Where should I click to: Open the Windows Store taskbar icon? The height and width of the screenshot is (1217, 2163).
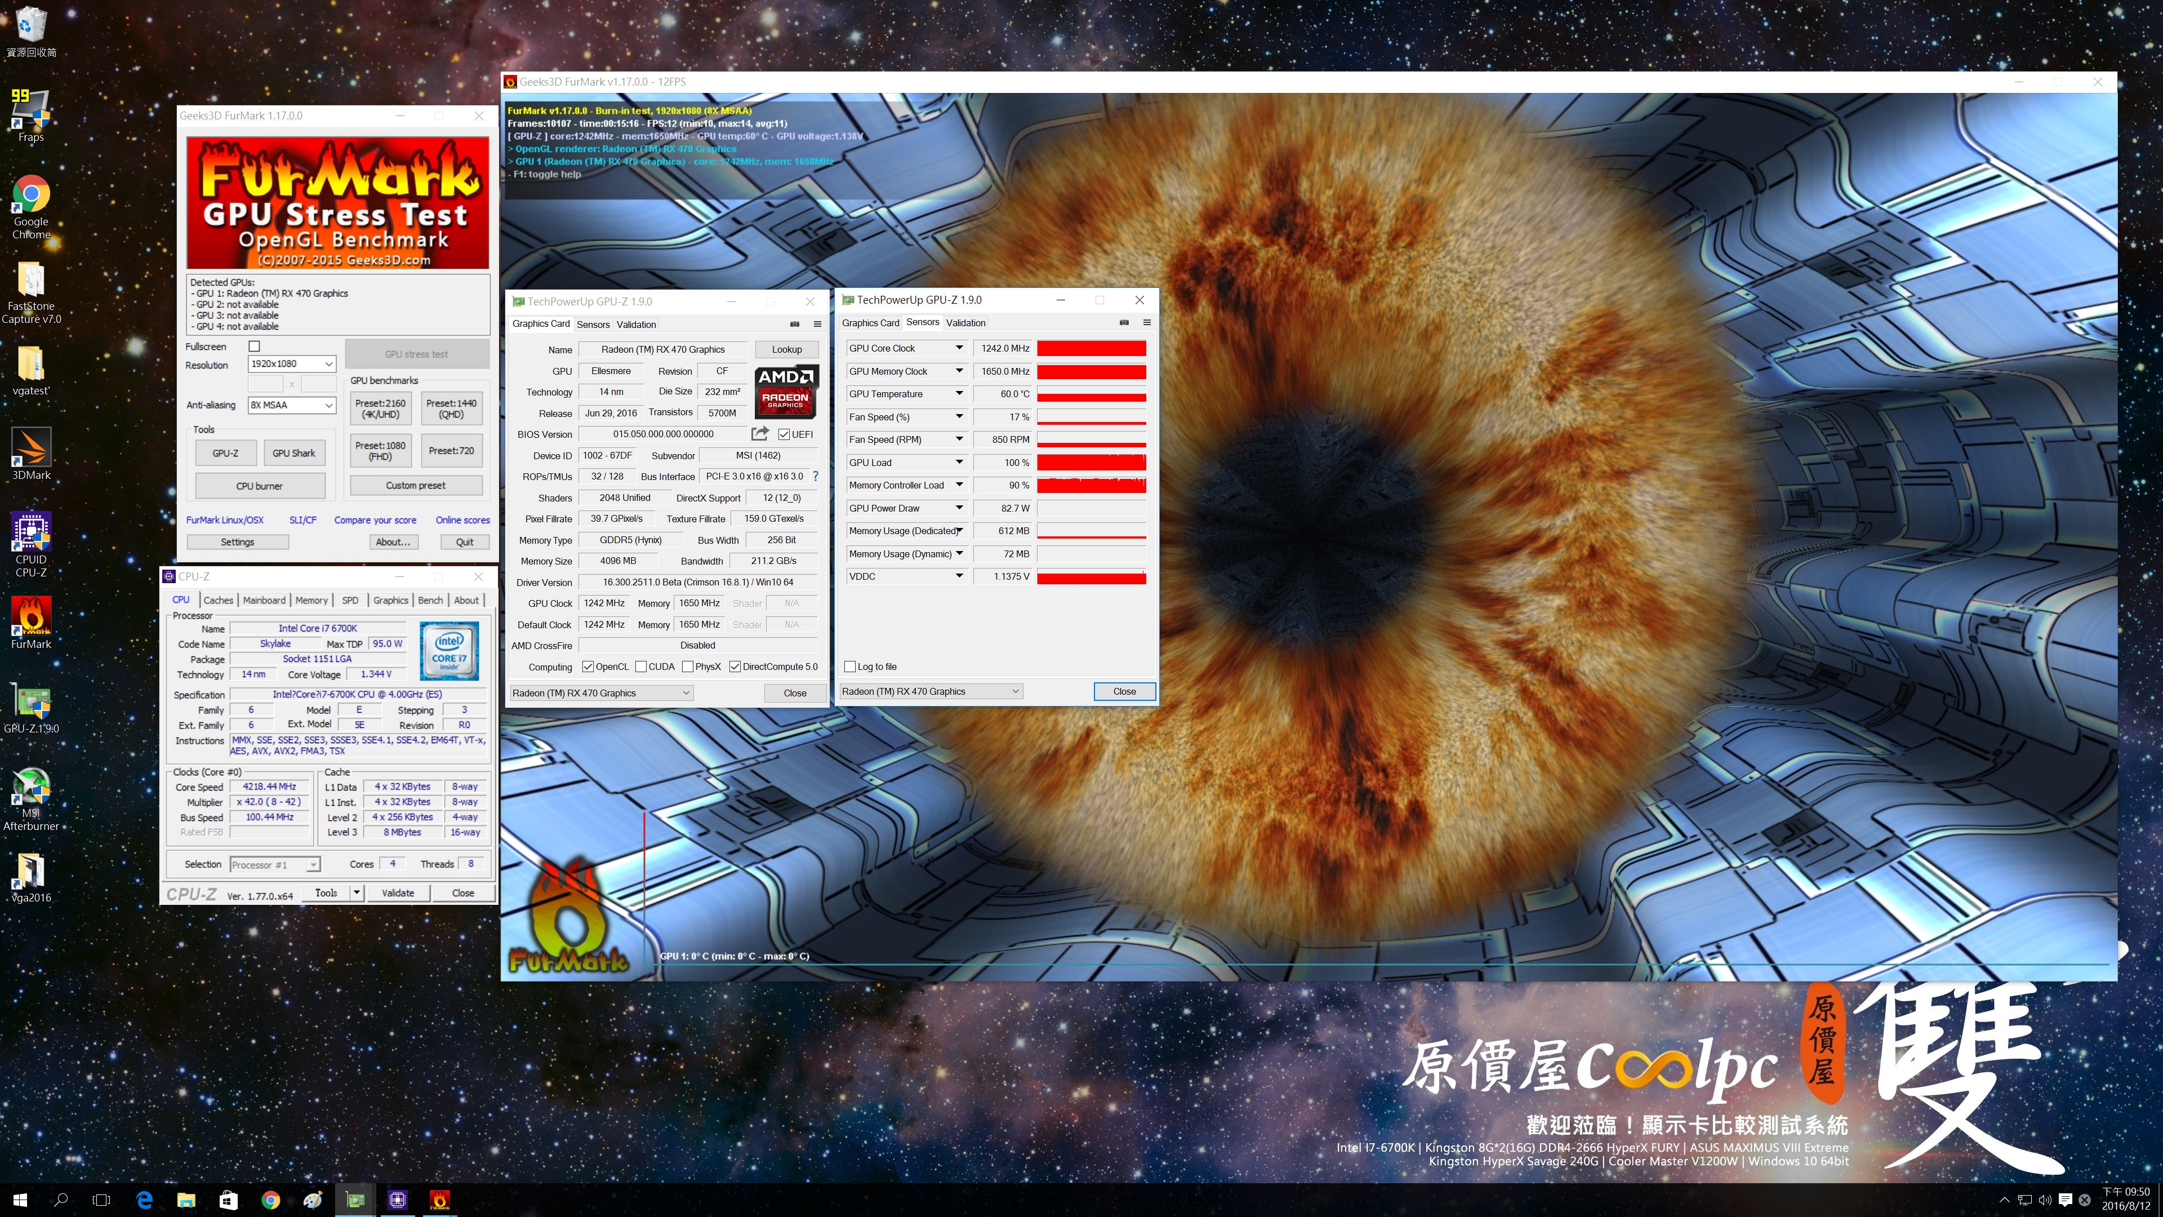pyautogui.click(x=228, y=1200)
